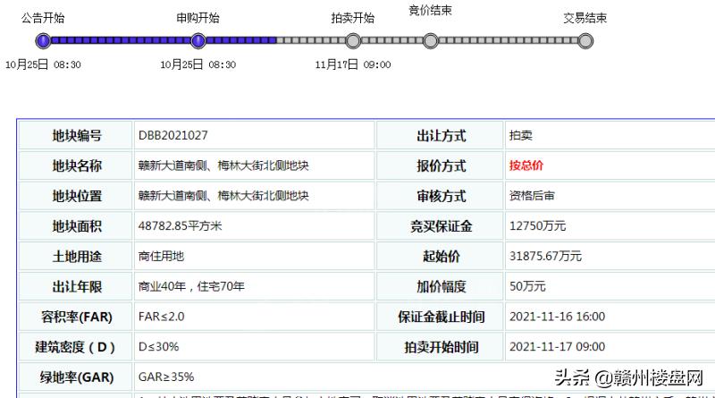This screenshot has height=398, width=715.
Task: Click the 建筑密度(D) label cell
Action: [76, 347]
